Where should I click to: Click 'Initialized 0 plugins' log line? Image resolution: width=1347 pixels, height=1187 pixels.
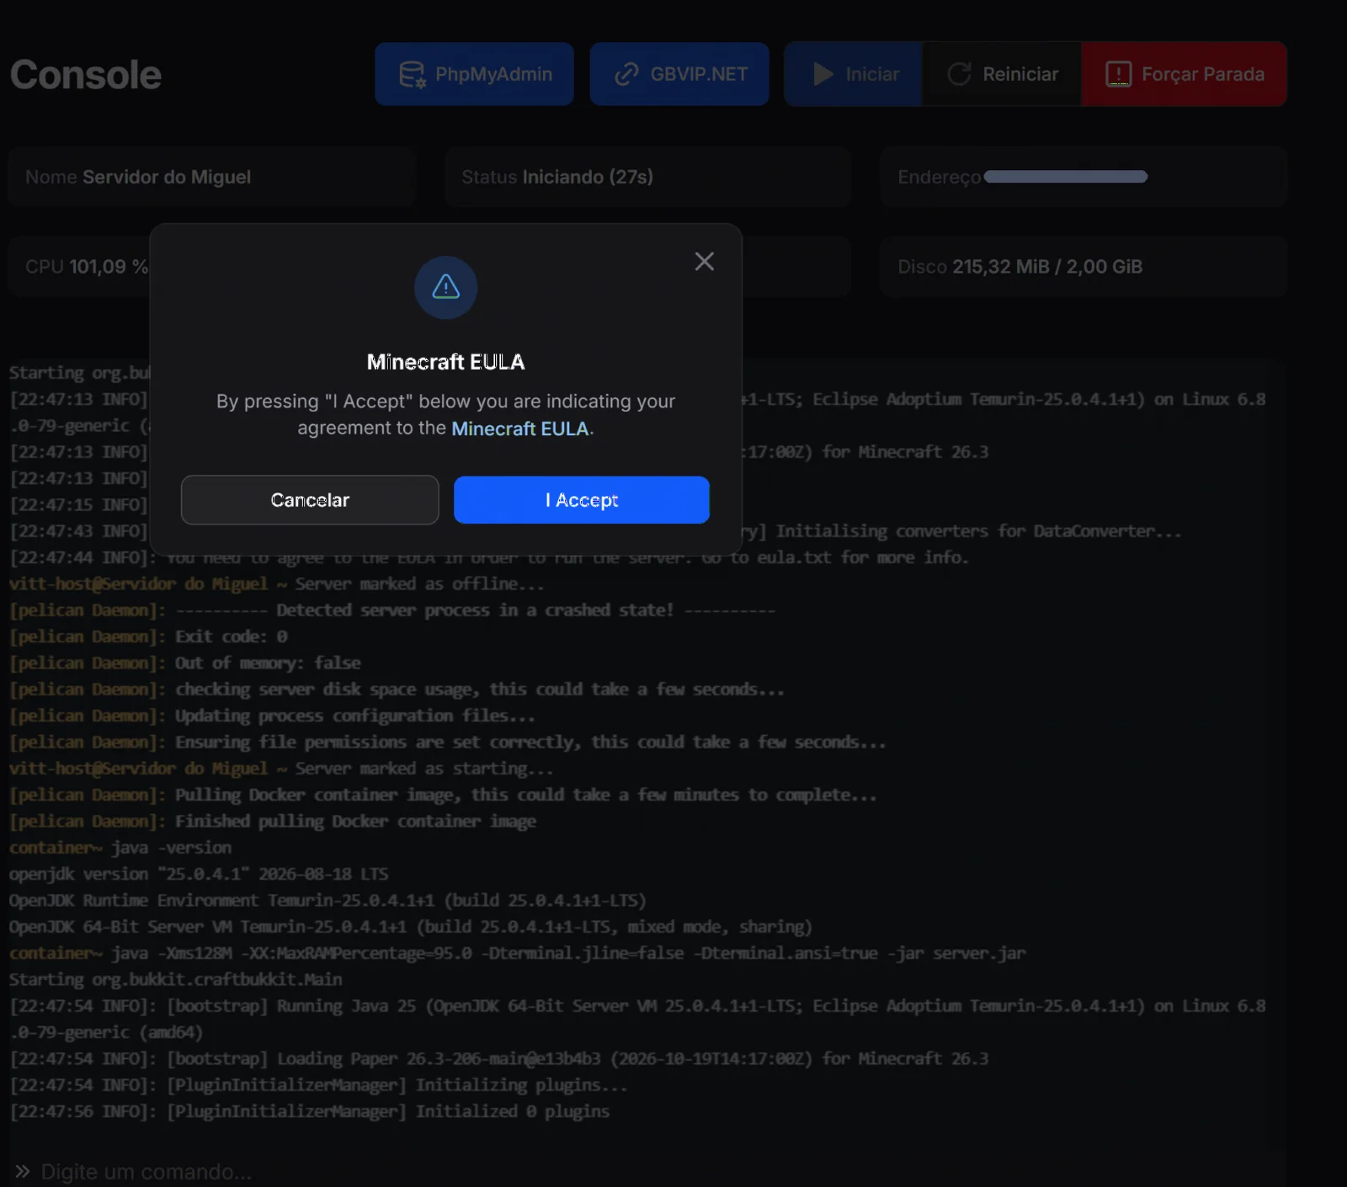click(310, 1112)
